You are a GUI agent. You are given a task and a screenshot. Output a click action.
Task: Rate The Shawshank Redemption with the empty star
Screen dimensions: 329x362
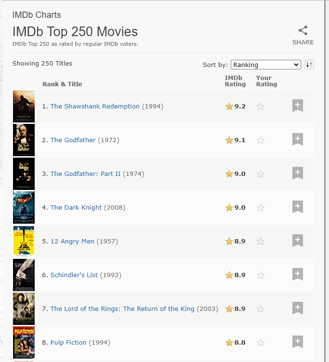[x=261, y=107]
